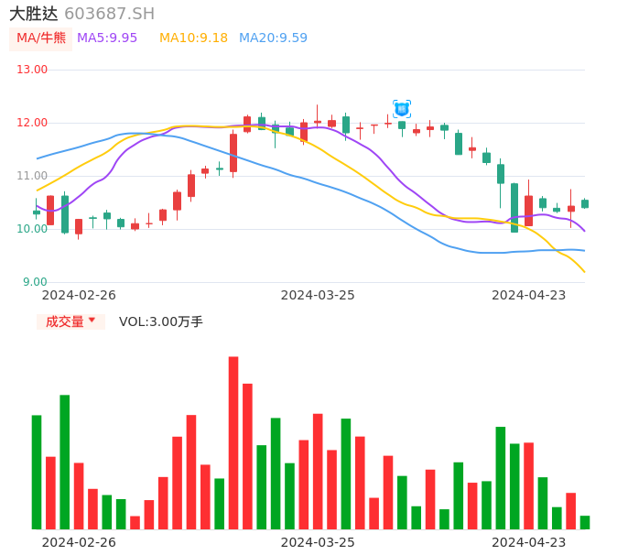This screenshot has width=628, height=555.
Task: Click the 10.00 price axis label
Action: 32,229
